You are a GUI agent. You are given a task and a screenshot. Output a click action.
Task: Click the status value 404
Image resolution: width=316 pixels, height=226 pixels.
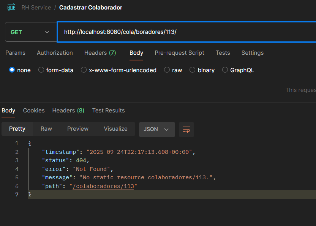[x=81, y=160]
